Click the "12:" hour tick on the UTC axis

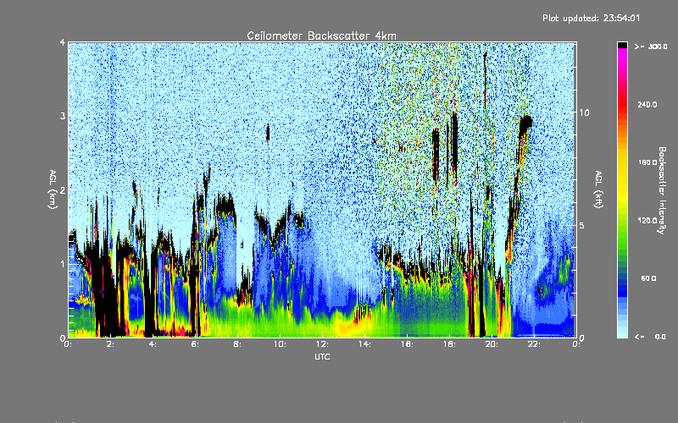click(x=322, y=344)
